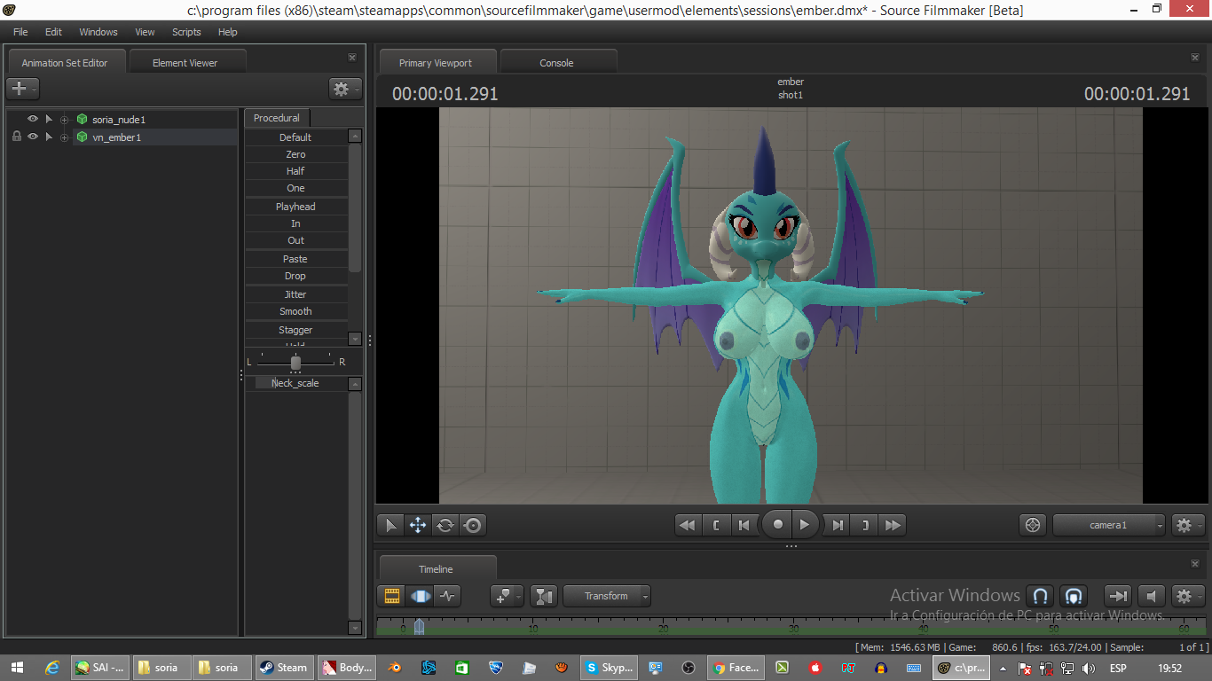Click the L-R preset slider handle
The height and width of the screenshot is (681, 1212).
pyautogui.click(x=295, y=362)
